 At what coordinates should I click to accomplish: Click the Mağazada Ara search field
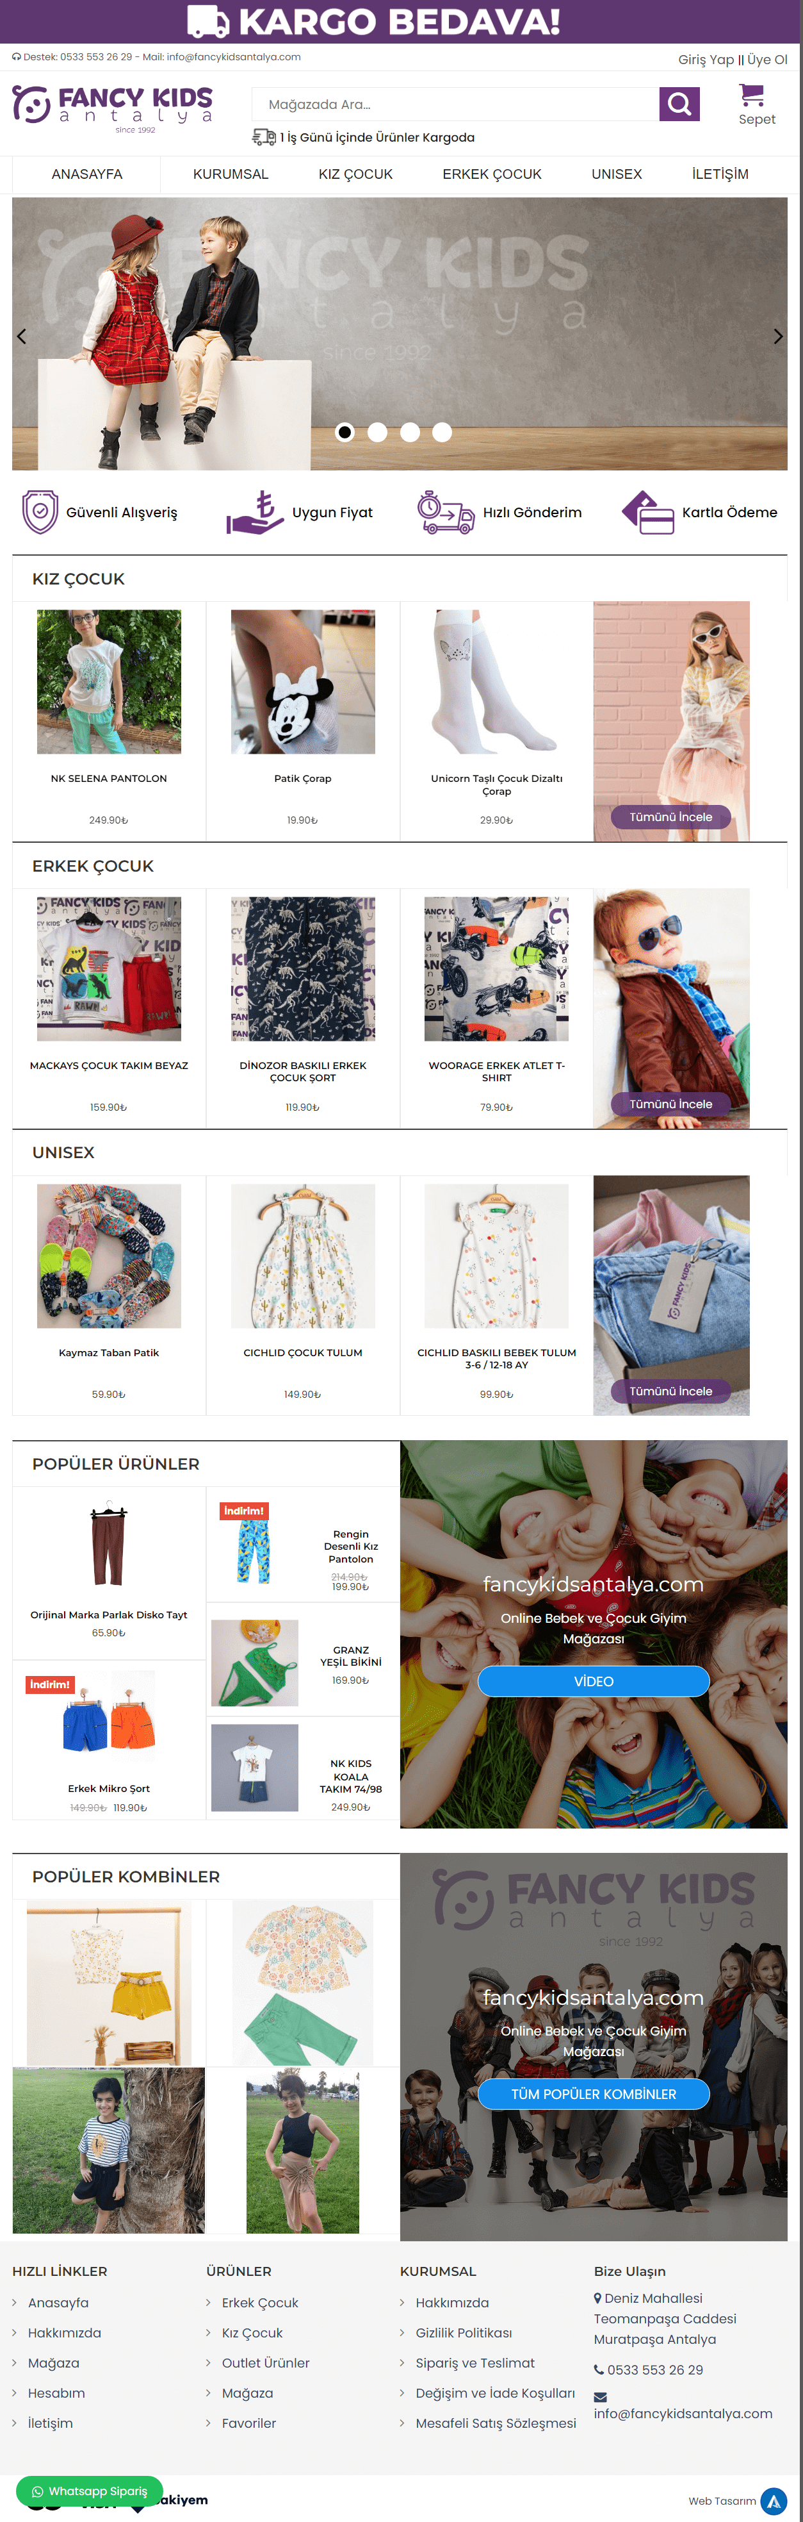point(456,104)
